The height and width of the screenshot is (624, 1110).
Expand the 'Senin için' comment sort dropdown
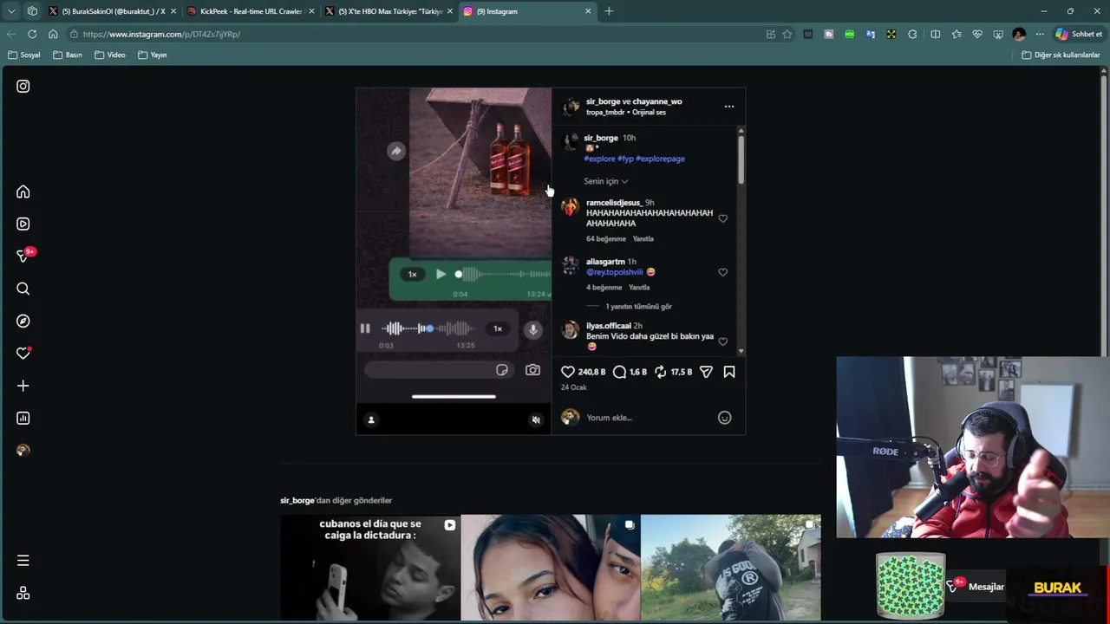click(606, 181)
